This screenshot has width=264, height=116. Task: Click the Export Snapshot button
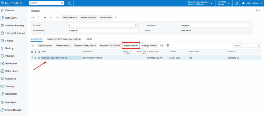(131, 45)
